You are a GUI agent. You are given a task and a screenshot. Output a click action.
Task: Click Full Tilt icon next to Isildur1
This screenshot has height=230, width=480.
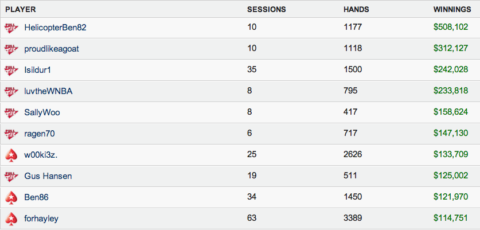11,70
